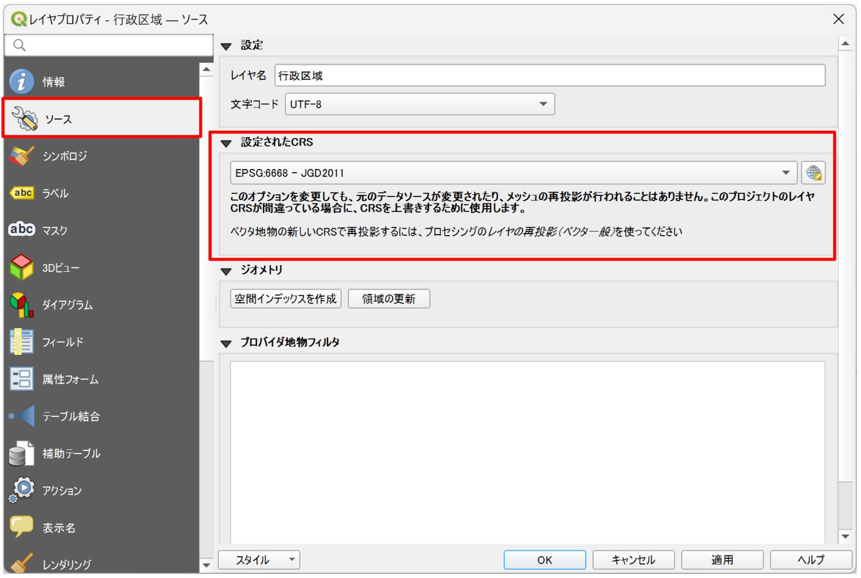Open the EPSG:6668 - JGD2011 CRS dropdown

coord(514,173)
